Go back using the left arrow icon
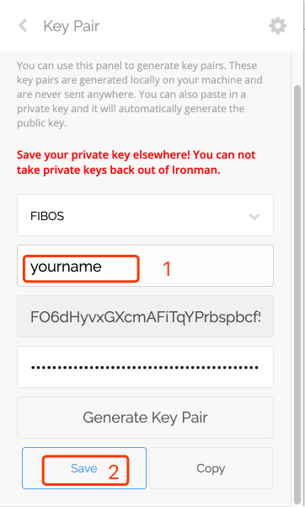 [23, 25]
